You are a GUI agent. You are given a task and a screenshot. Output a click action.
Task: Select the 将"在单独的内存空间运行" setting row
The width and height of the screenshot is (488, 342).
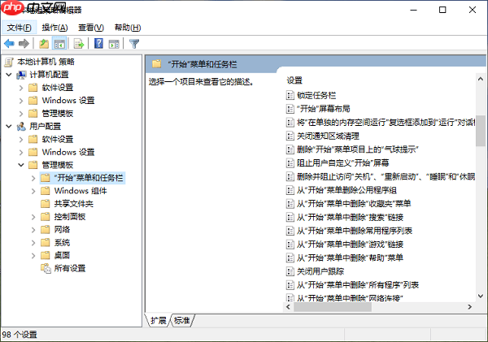[381, 123]
